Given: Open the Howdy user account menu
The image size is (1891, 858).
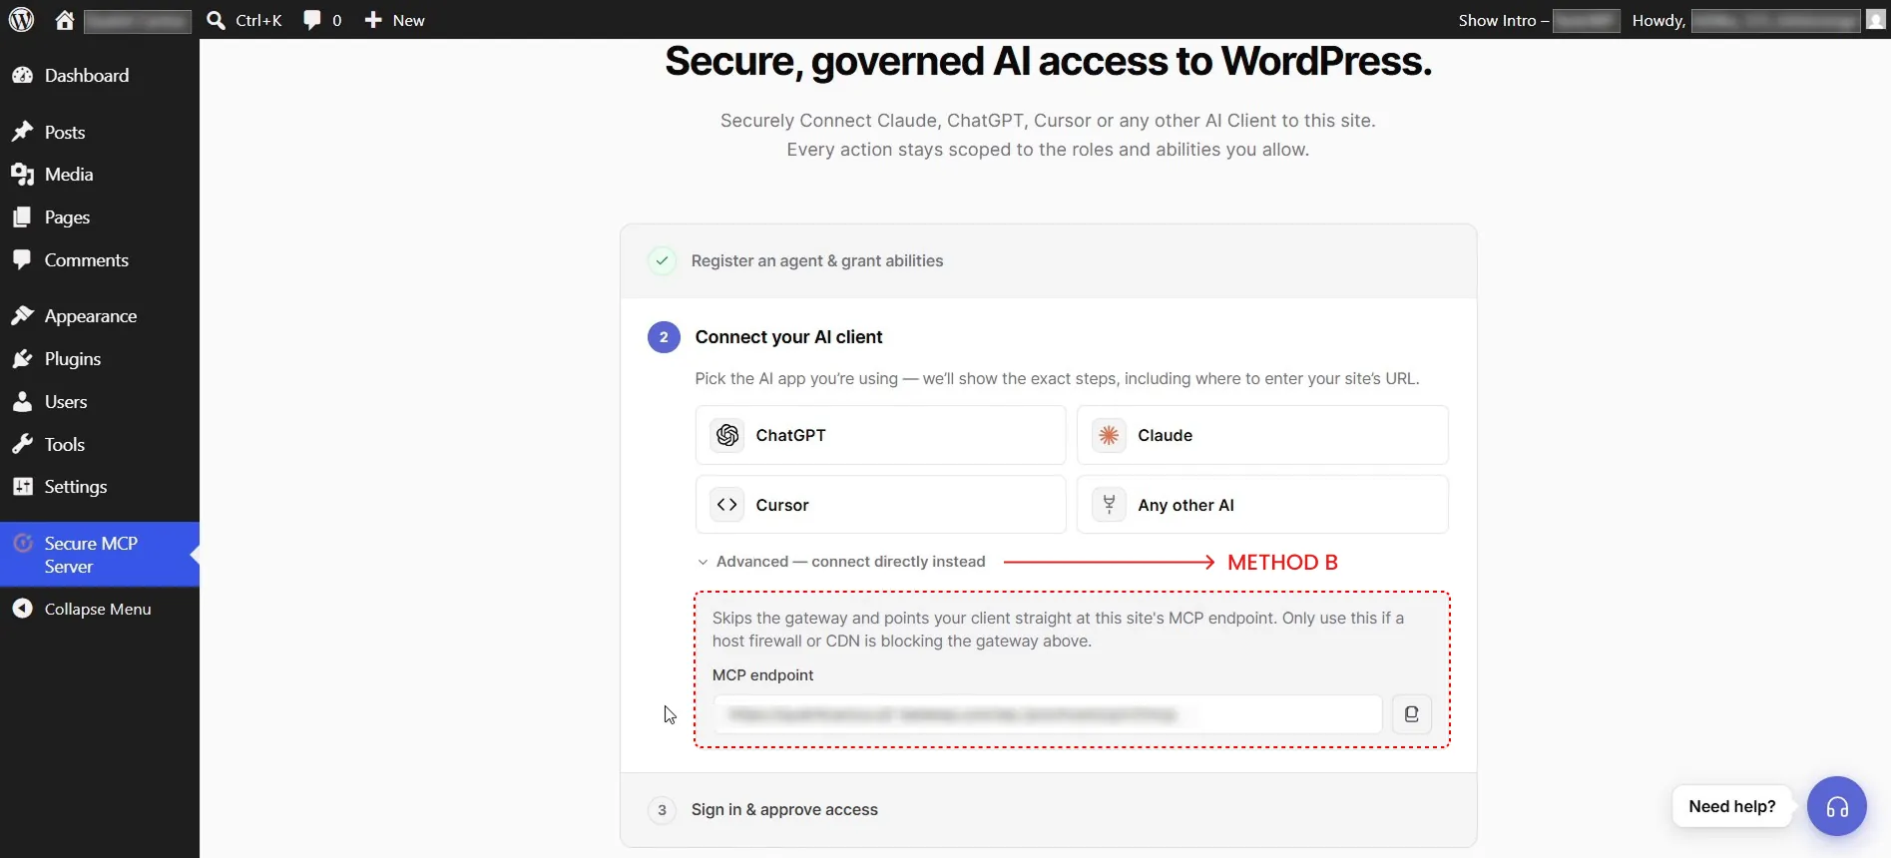Looking at the screenshot, I should [x=1745, y=20].
